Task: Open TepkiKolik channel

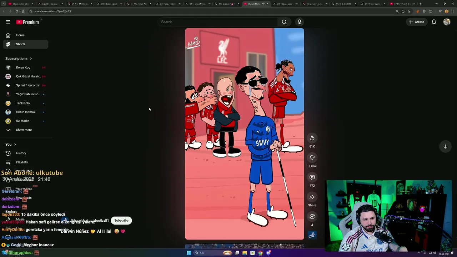Action: 25,103
